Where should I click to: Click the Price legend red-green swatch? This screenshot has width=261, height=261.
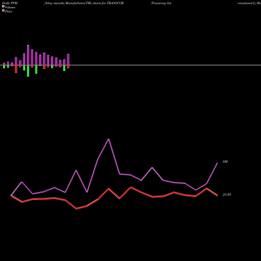pyautogui.click(x=3, y=10)
